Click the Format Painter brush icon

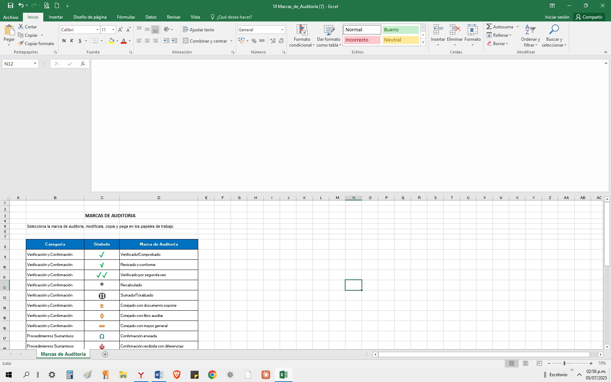coord(21,43)
